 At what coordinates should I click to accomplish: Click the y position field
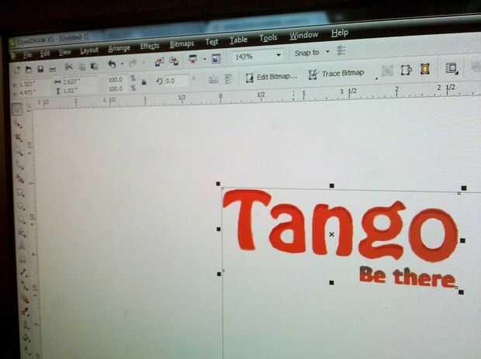coord(32,92)
